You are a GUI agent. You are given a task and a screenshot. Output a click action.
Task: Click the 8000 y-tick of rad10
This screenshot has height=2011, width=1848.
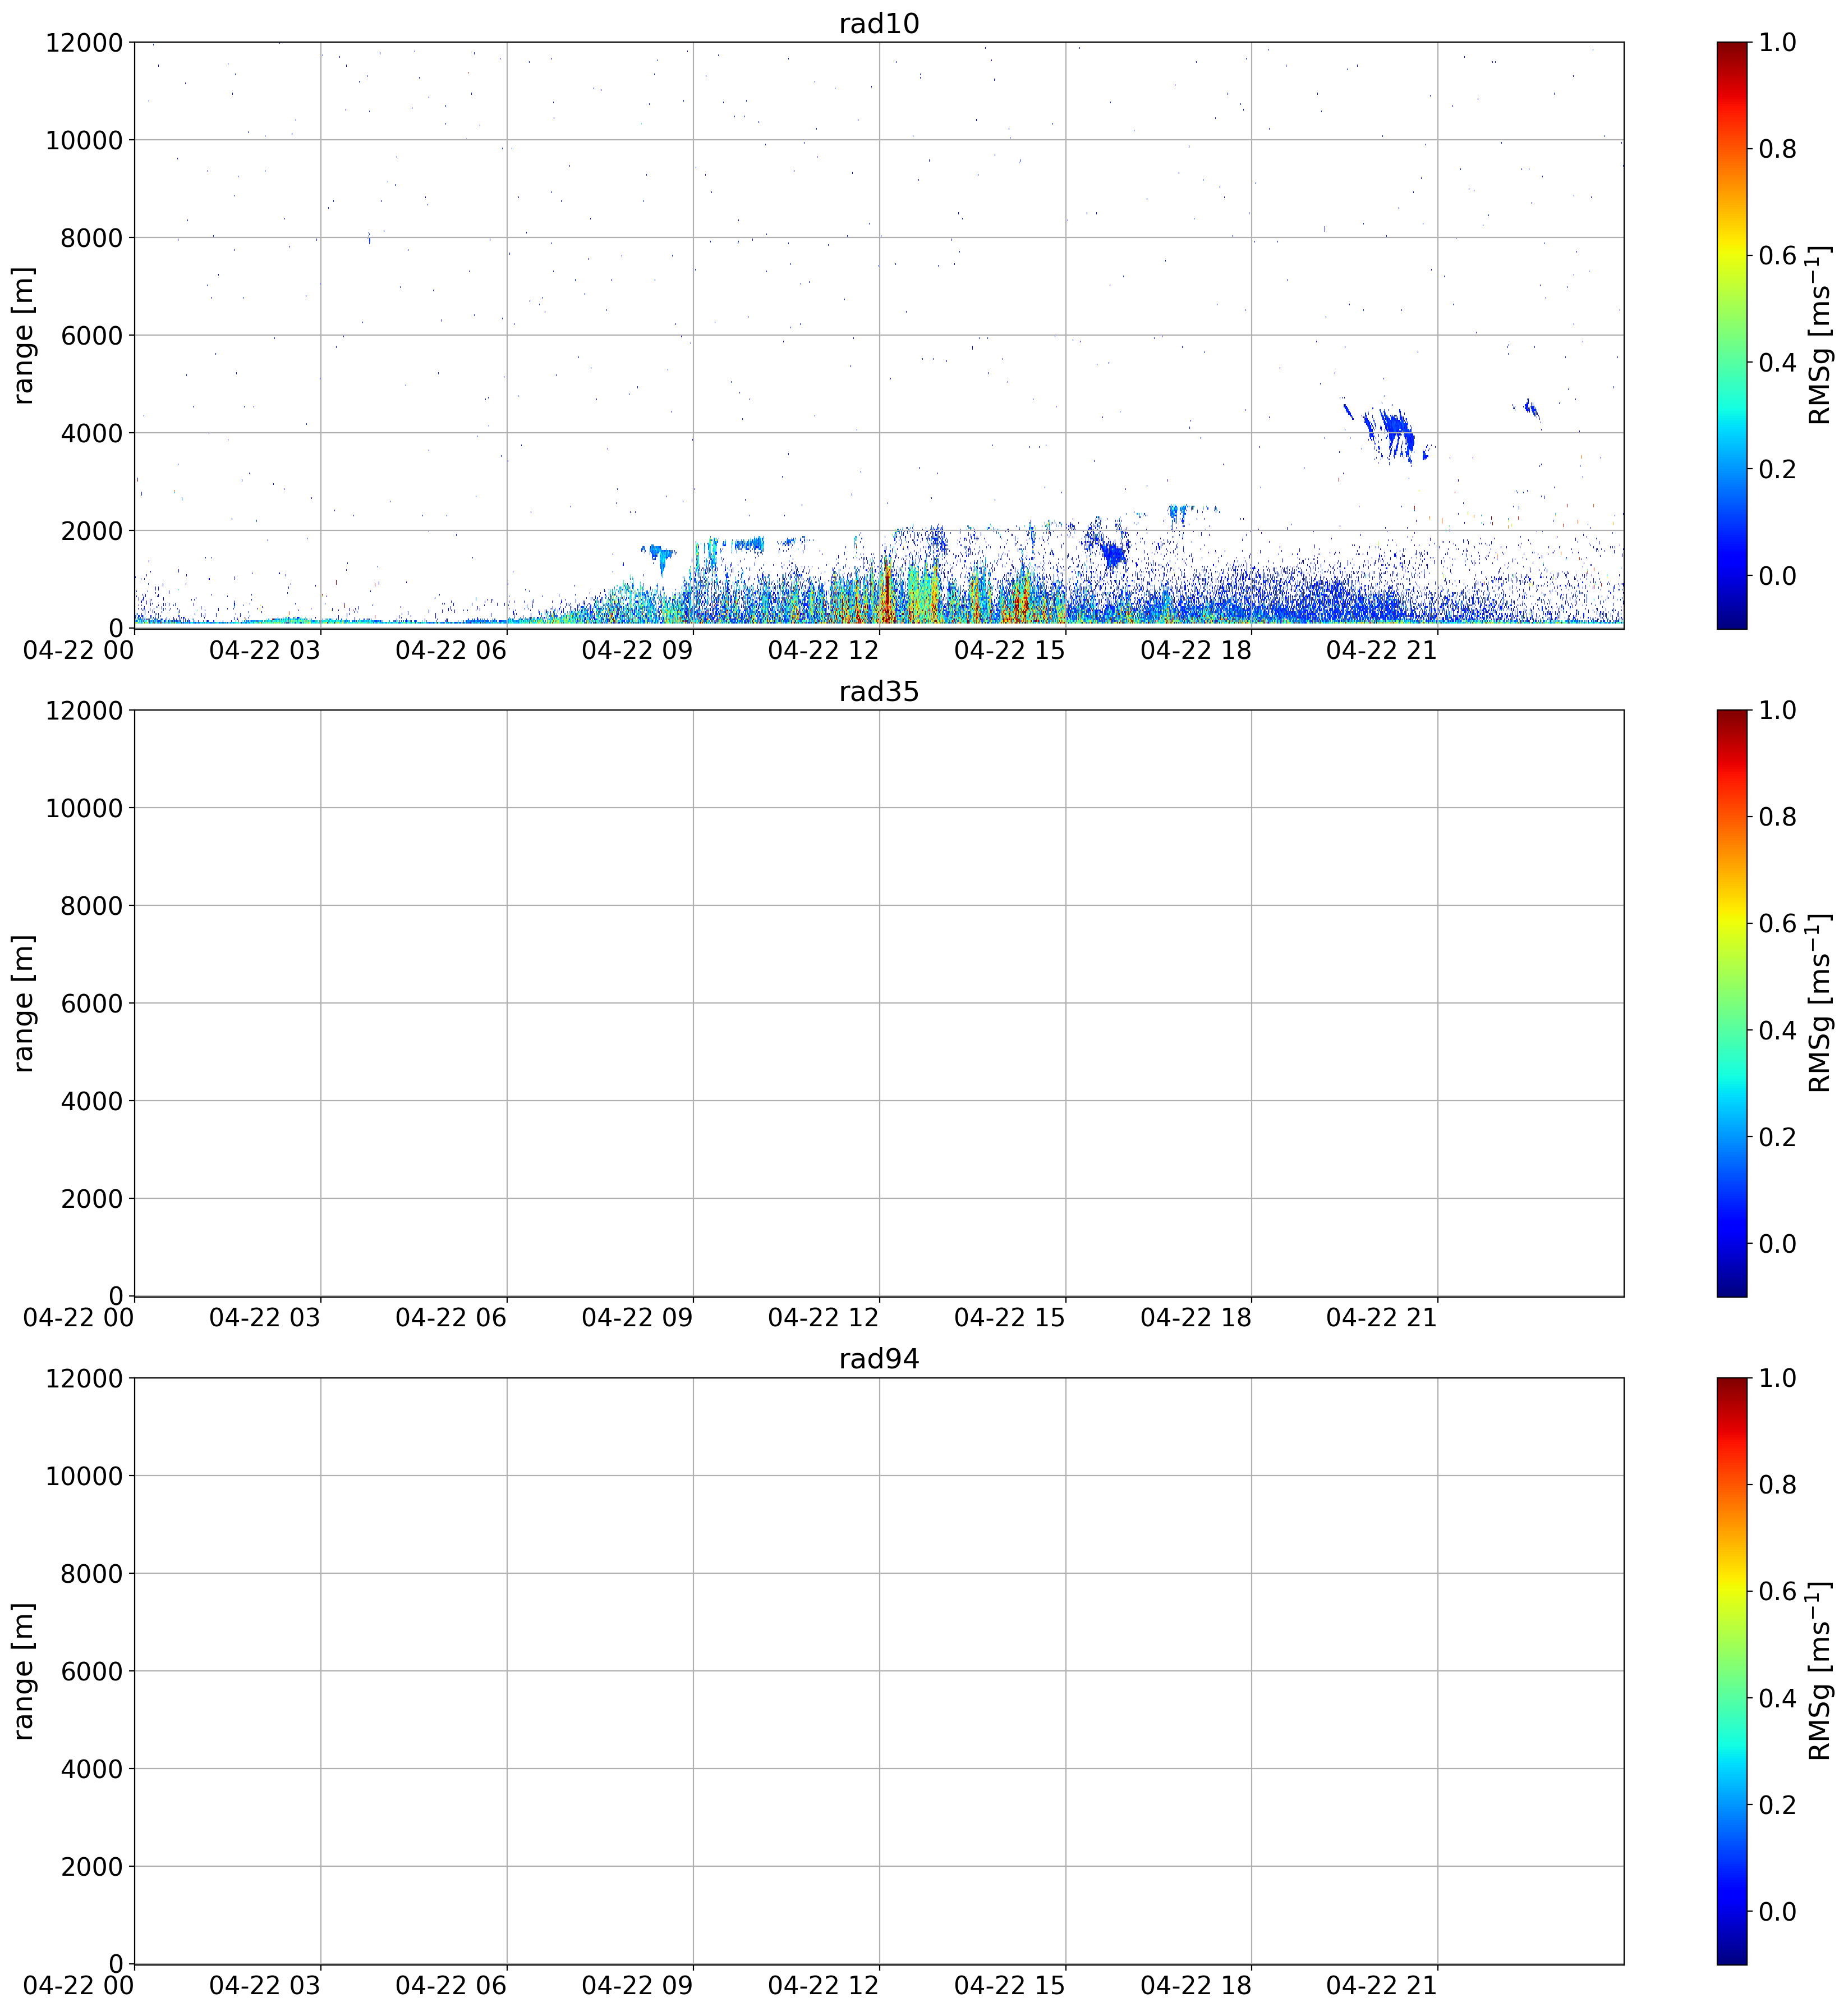(92, 238)
